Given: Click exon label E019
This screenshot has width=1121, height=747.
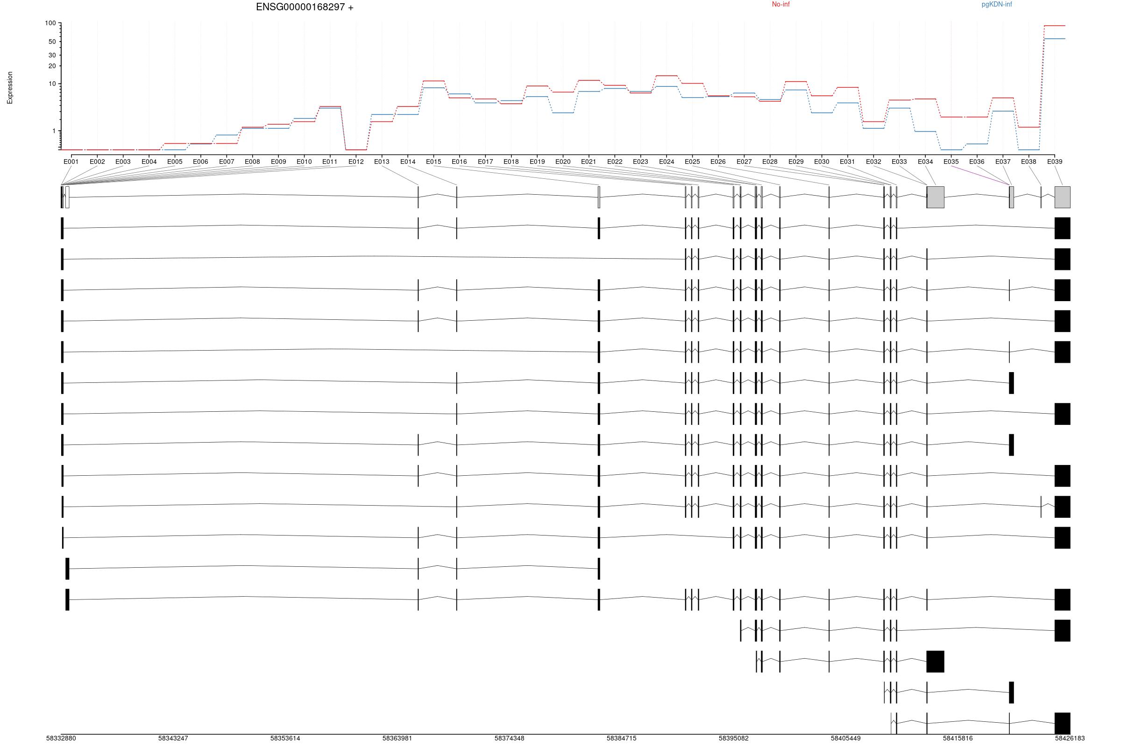Looking at the screenshot, I should pos(537,162).
